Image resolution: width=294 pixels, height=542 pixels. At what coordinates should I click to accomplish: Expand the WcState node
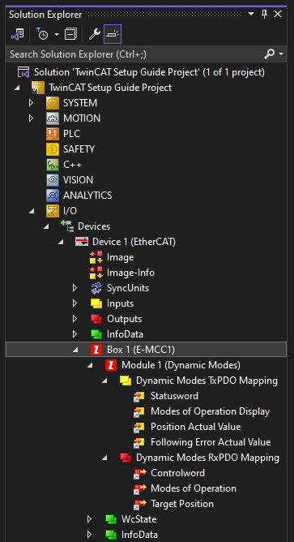89,519
